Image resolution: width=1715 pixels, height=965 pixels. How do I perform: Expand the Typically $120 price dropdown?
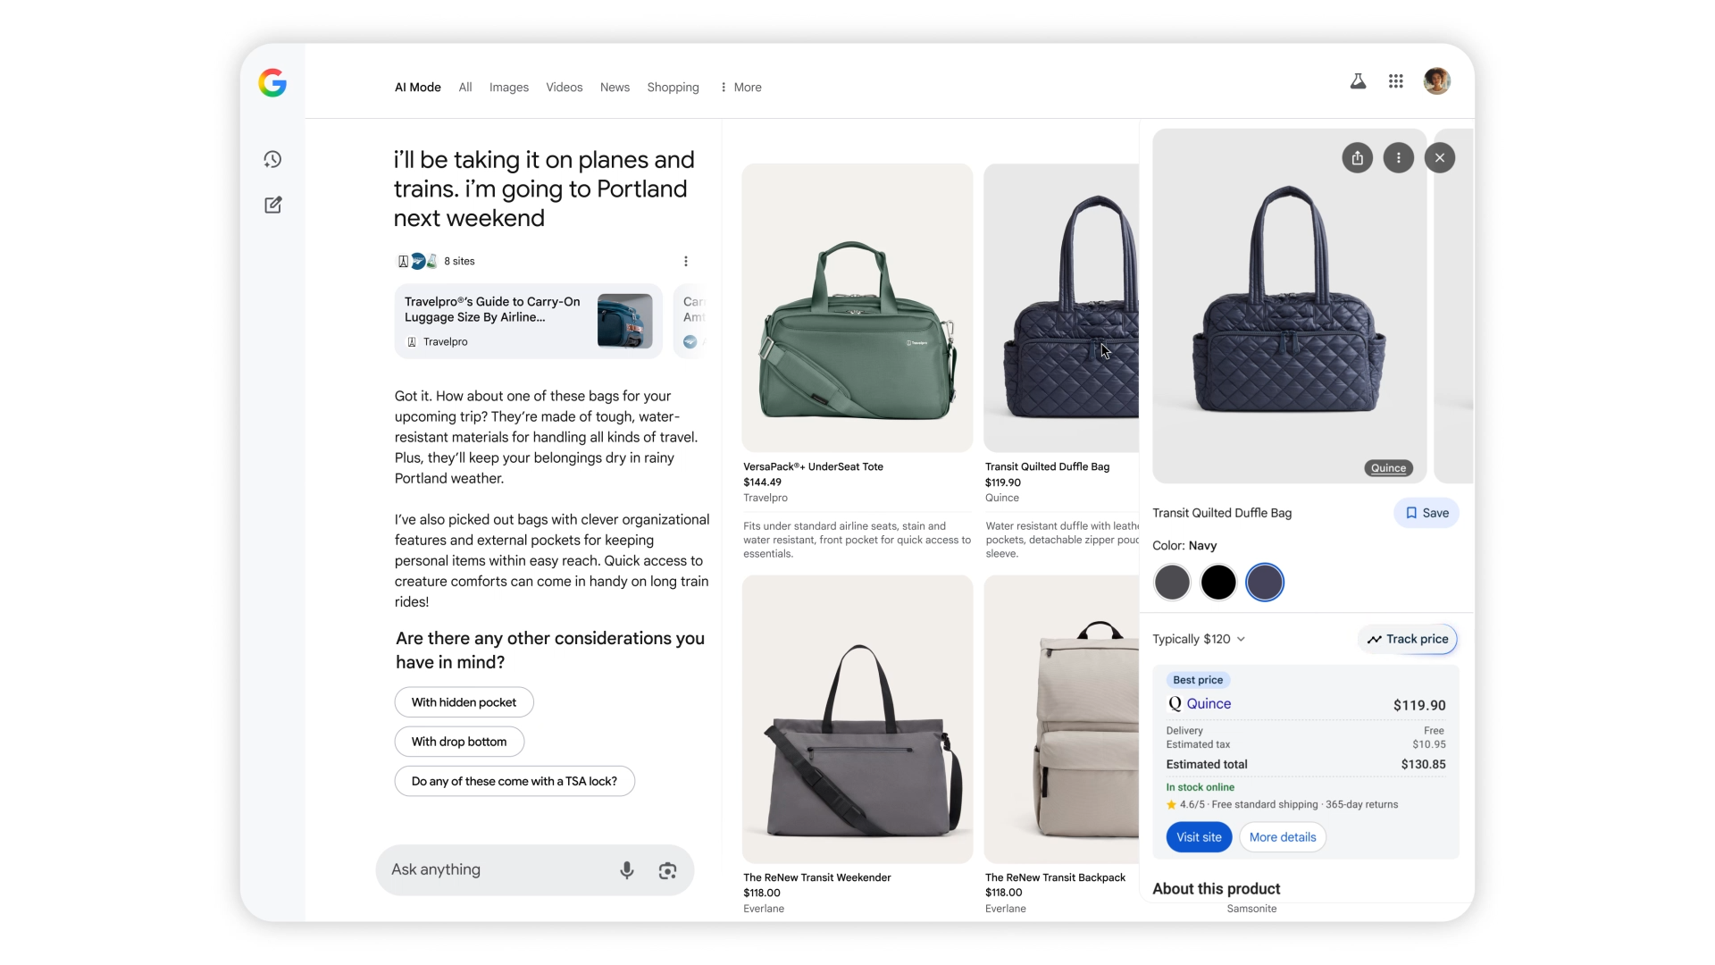pos(1199,639)
